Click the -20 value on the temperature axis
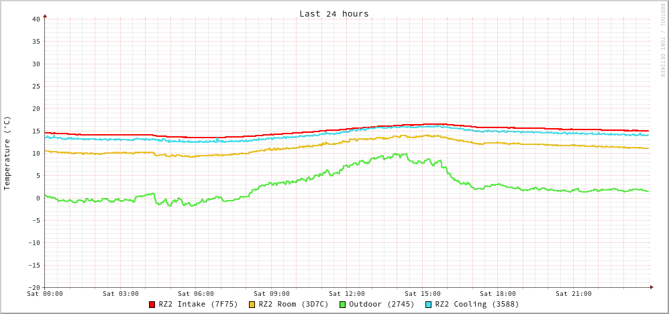Image resolution: width=669 pixels, height=314 pixels. 34,287
